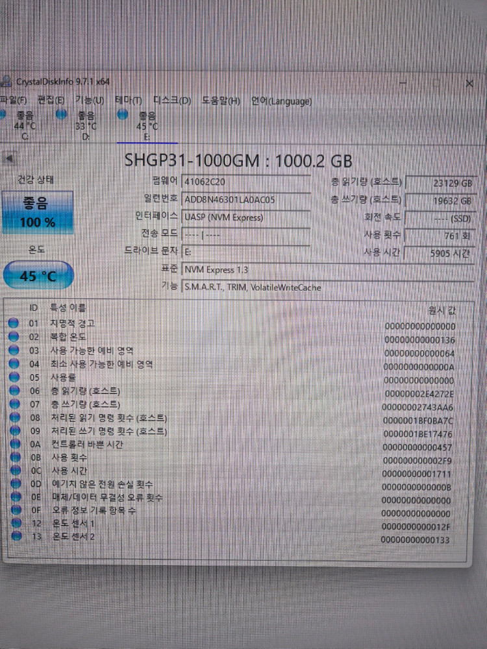Screen dimensions: 487x649
Task: Select the raw value 0000001BF0BA7C
Action: (x=418, y=421)
